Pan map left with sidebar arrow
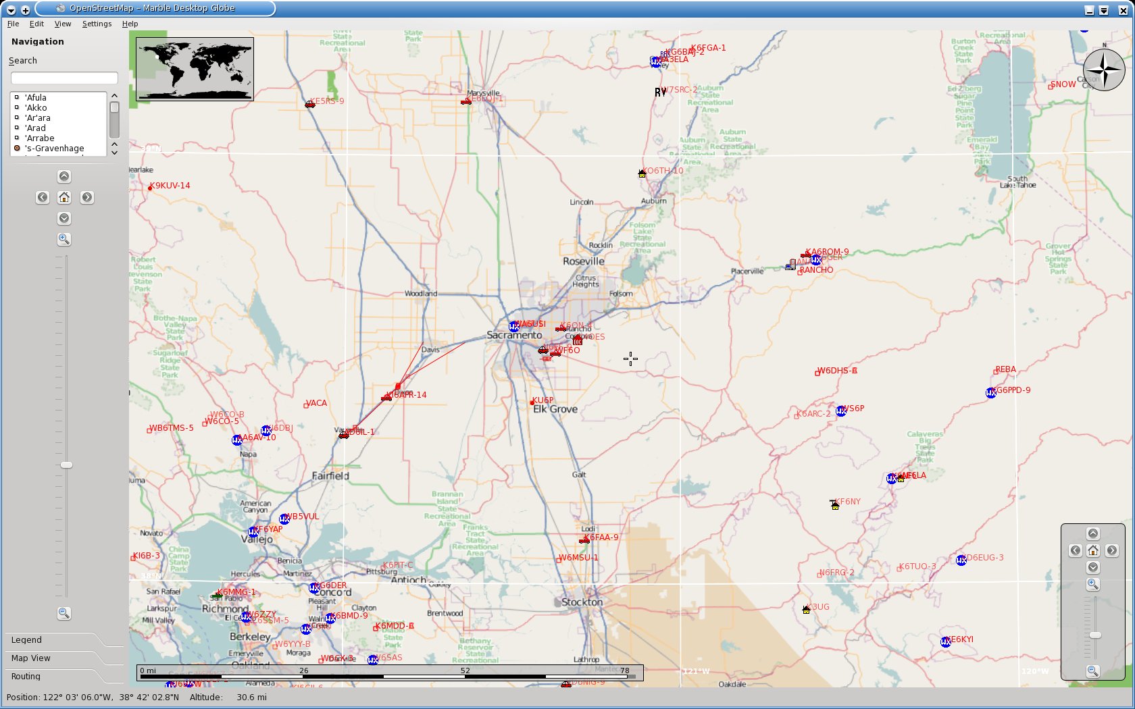This screenshot has width=1135, height=709. (43, 197)
